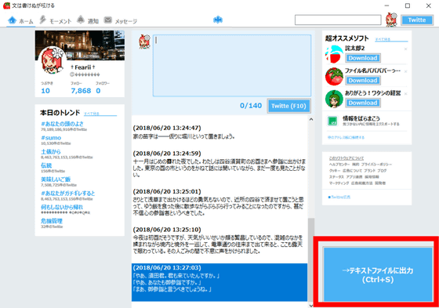Dismiss the ありがとう！ワタシの経営 recommendation
439x308 pixels.
[406, 94]
